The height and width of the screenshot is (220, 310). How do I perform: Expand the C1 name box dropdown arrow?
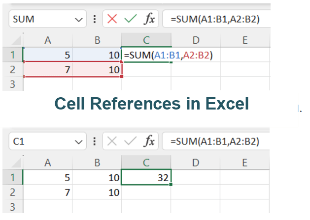point(79,142)
